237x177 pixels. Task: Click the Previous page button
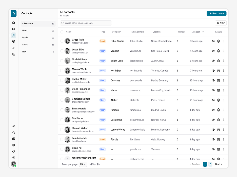[195, 164]
